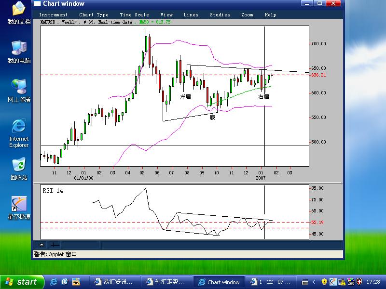Click the 2007 date label on the time axis

261,178
